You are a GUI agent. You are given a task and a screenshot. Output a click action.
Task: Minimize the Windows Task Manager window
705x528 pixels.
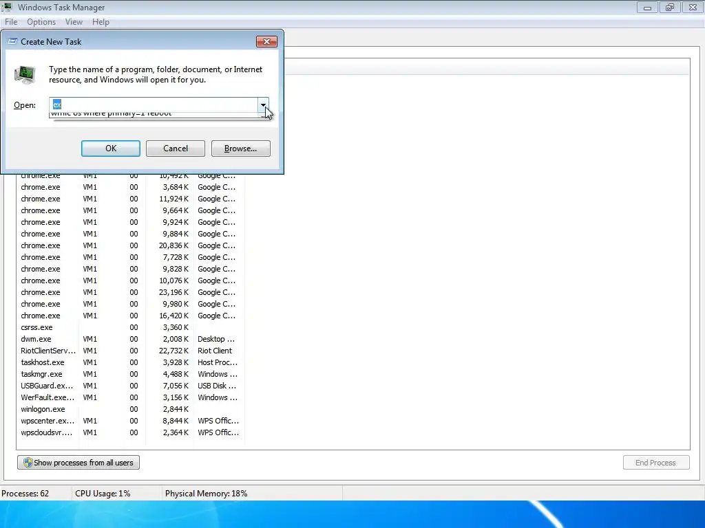[x=647, y=7]
